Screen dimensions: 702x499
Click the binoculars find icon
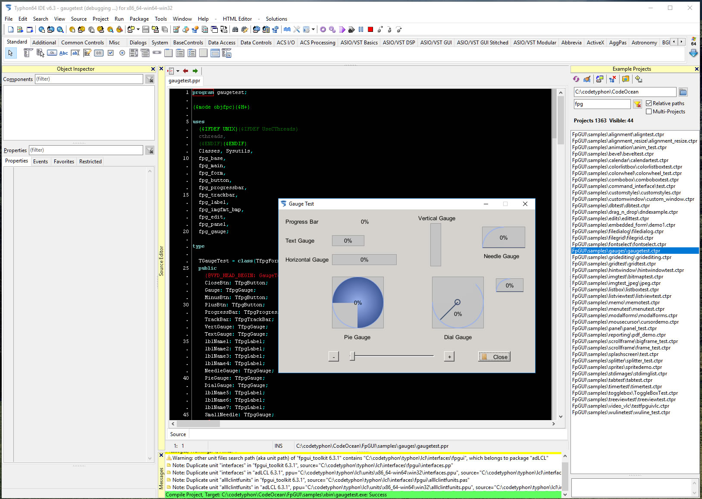(x=235, y=29)
